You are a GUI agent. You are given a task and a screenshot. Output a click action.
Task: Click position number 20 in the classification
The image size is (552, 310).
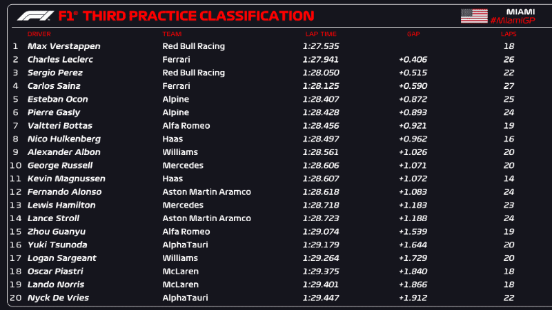15,298
